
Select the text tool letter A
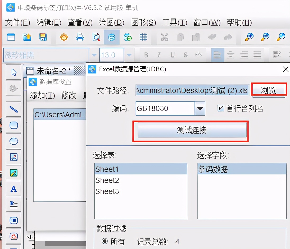tap(13, 189)
